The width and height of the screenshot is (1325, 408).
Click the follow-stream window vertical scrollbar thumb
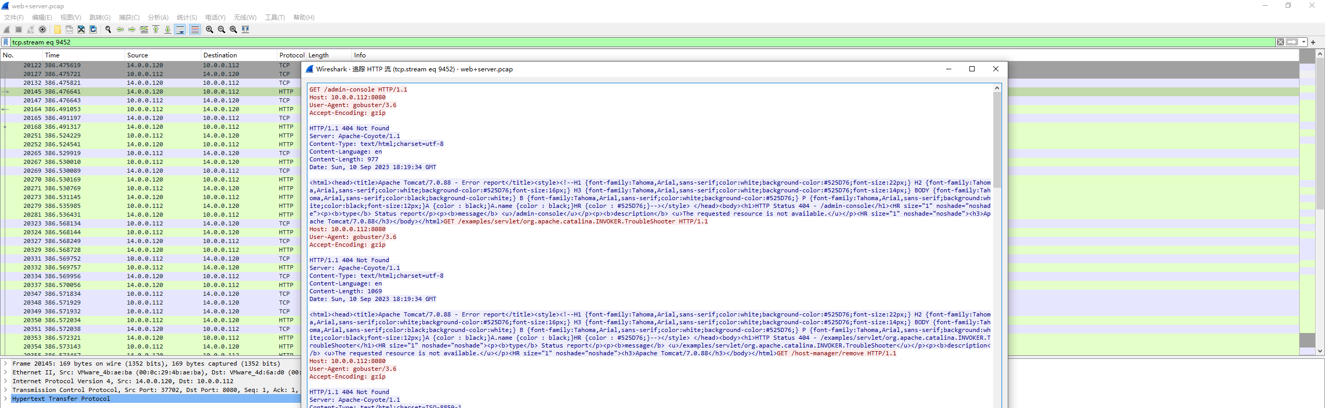point(997,140)
